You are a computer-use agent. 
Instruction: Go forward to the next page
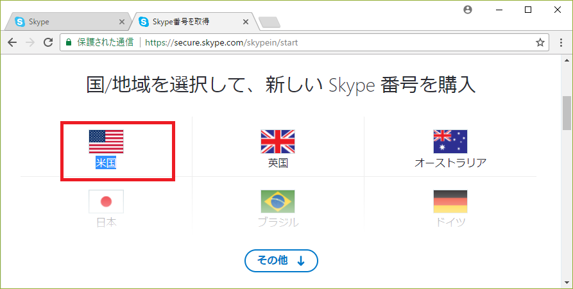30,42
